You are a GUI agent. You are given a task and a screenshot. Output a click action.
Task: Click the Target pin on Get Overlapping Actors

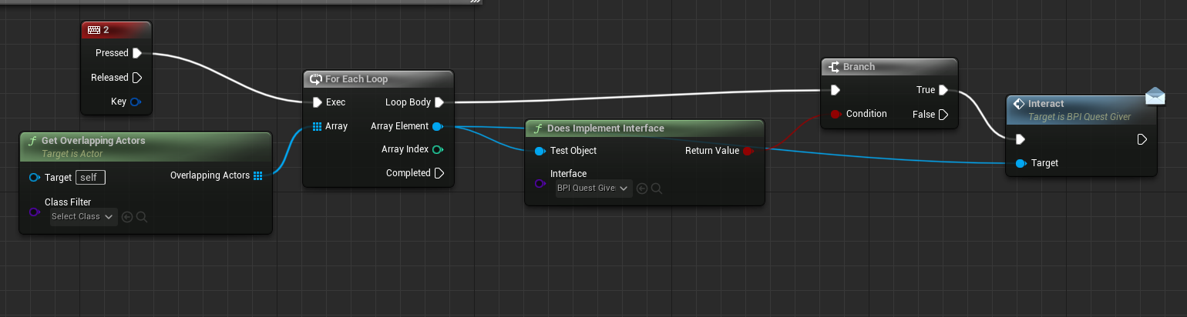[34, 178]
